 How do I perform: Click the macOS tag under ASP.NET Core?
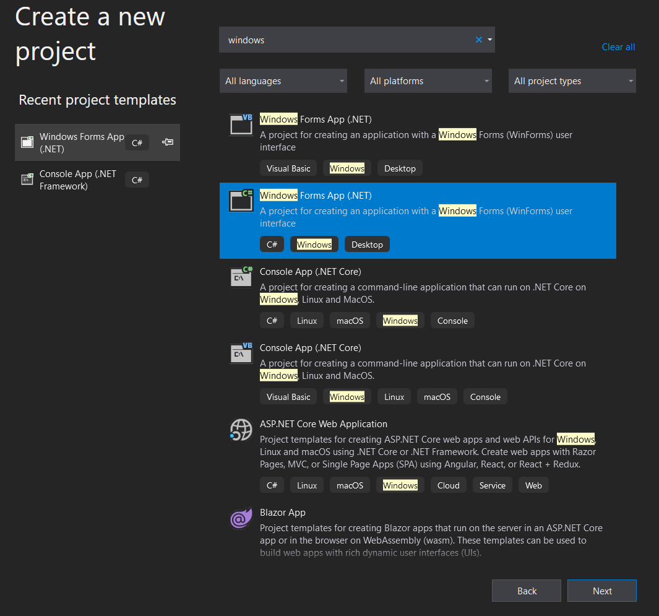[x=350, y=485]
